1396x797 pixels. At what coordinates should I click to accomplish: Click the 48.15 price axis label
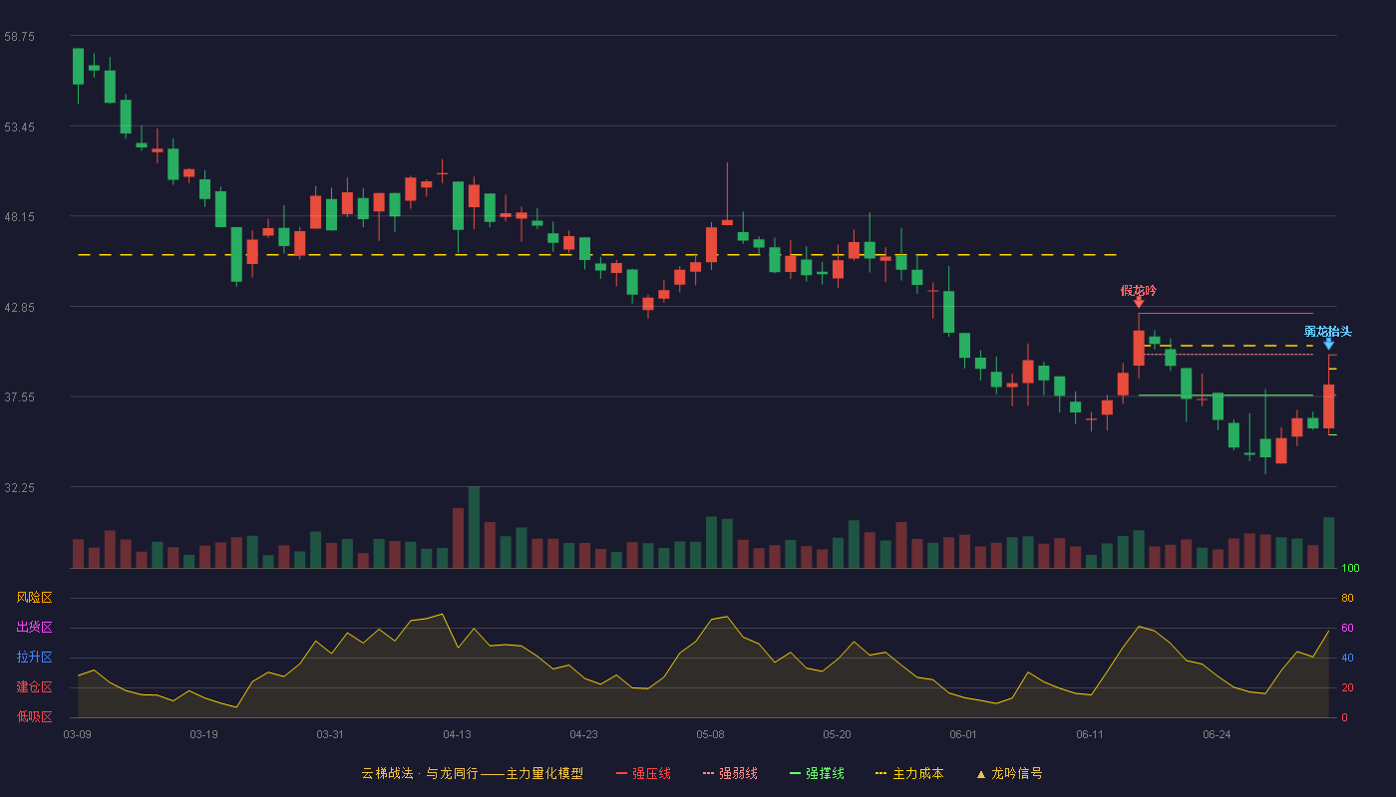pos(19,216)
